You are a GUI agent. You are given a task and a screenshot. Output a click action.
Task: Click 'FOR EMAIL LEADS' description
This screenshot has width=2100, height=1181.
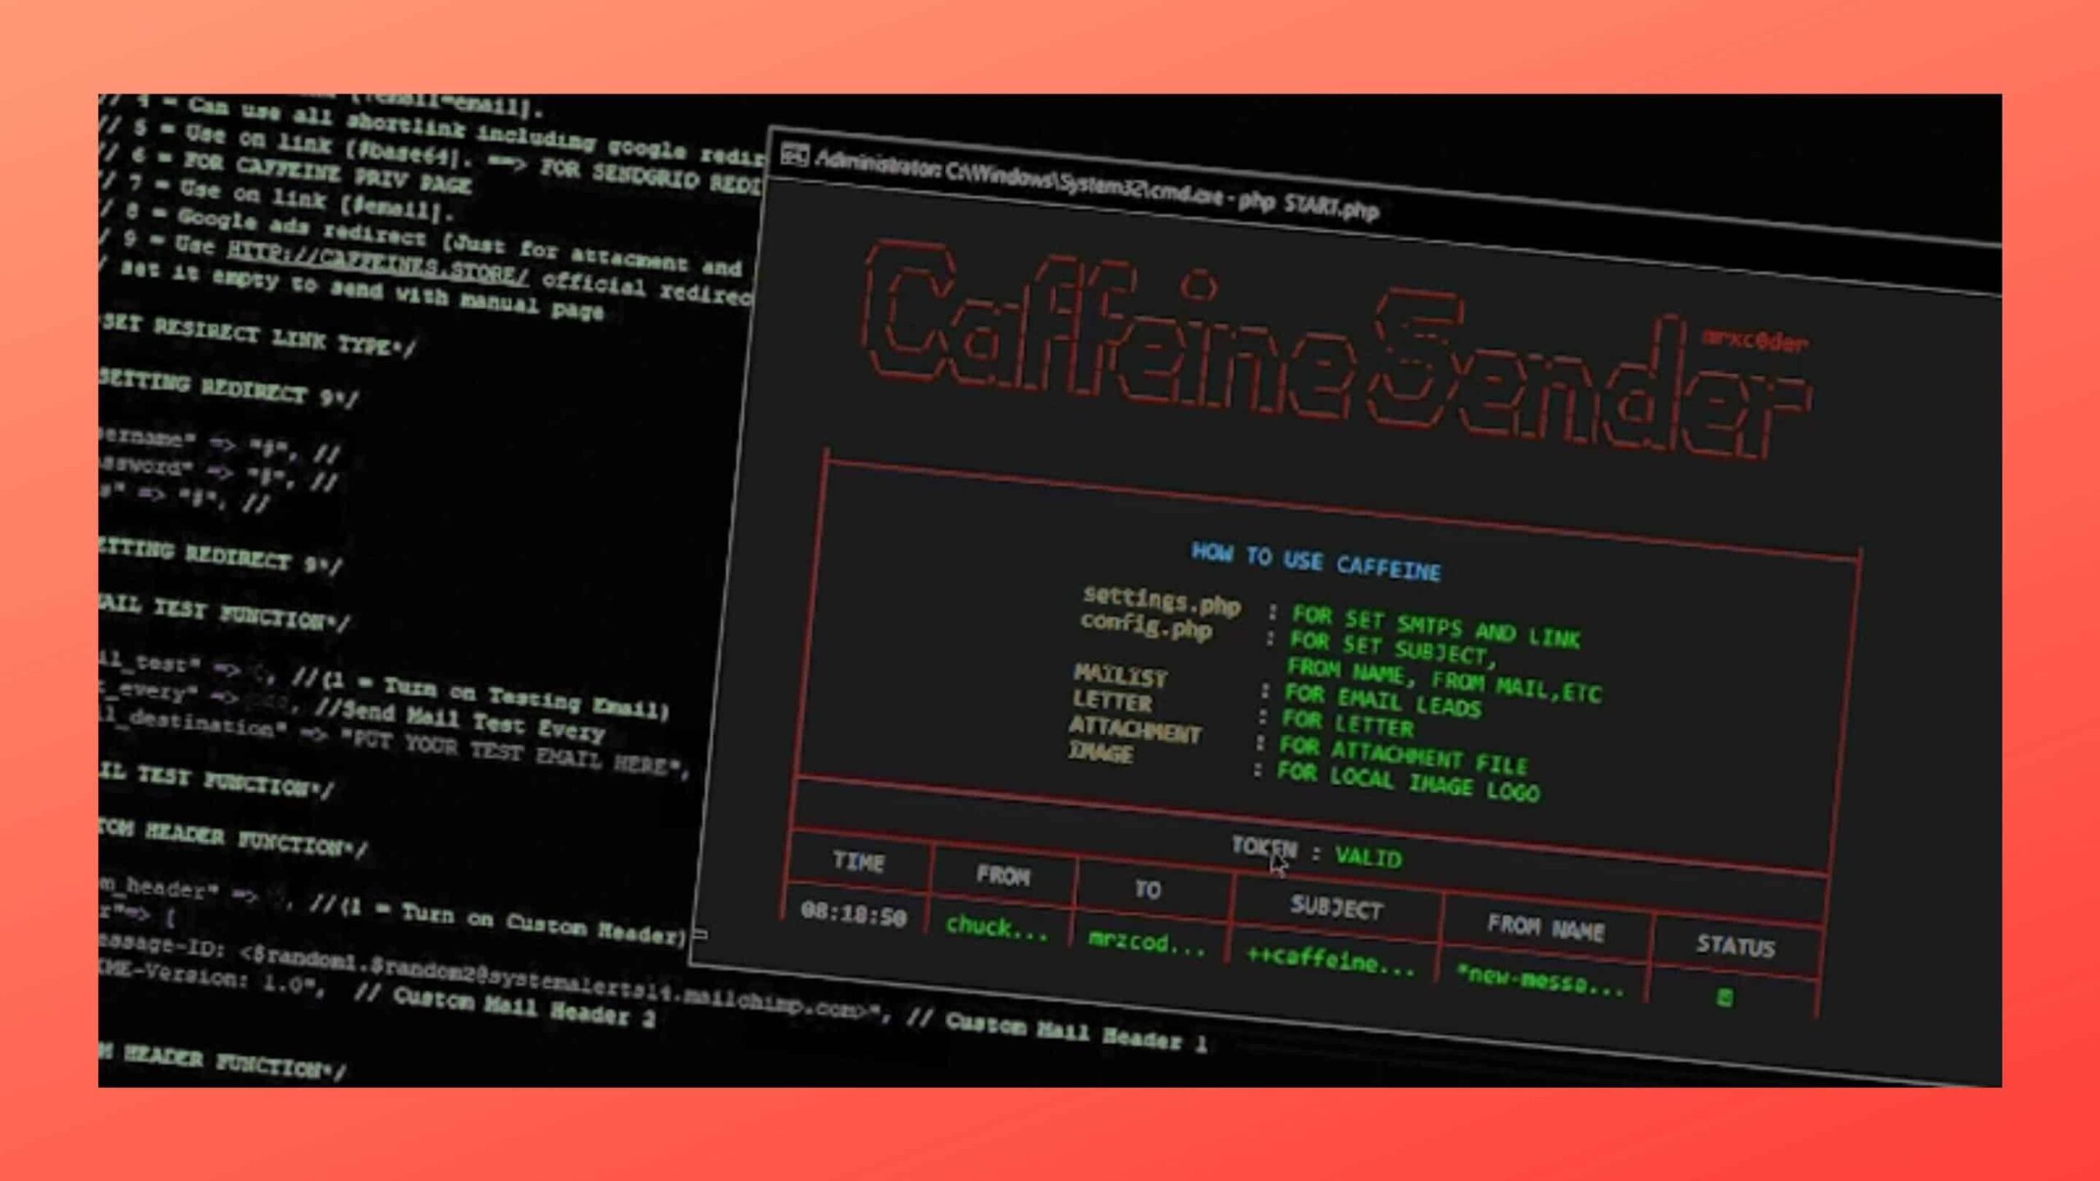click(x=1382, y=700)
